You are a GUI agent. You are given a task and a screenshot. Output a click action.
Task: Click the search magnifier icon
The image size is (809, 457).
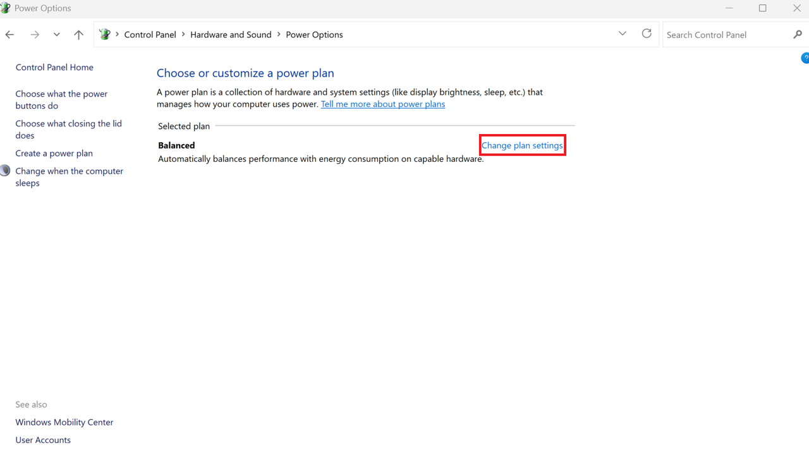(x=798, y=35)
